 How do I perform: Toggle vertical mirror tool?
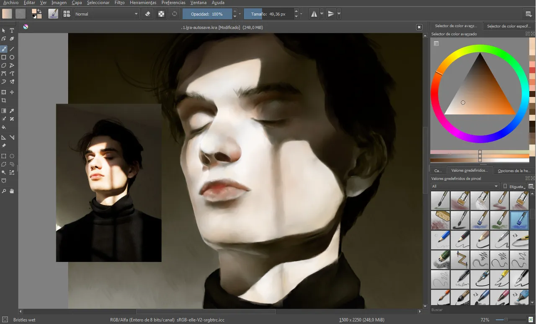(331, 14)
